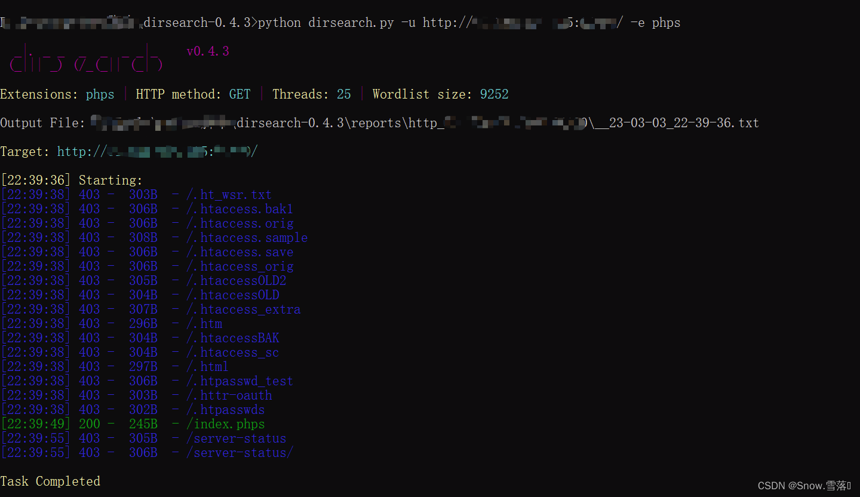Click the green /index.phps result
The width and height of the screenshot is (860, 497).
pyautogui.click(x=226, y=424)
